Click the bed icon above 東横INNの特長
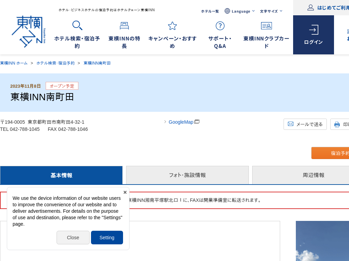349x261 pixels. (x=124, y=26)
